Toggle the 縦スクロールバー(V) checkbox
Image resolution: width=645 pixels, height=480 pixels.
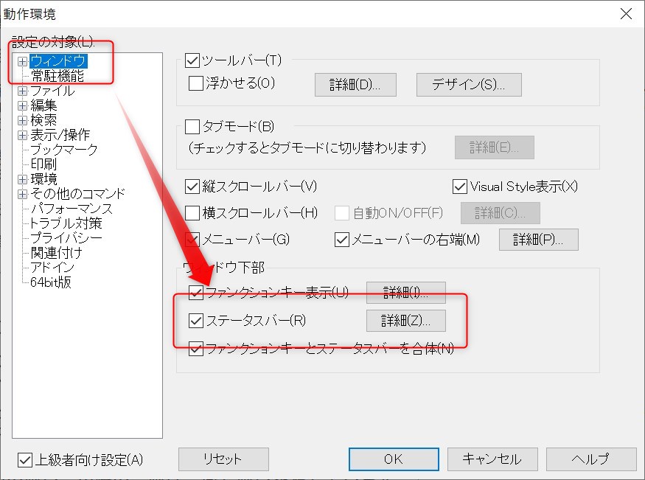point(192,187)
